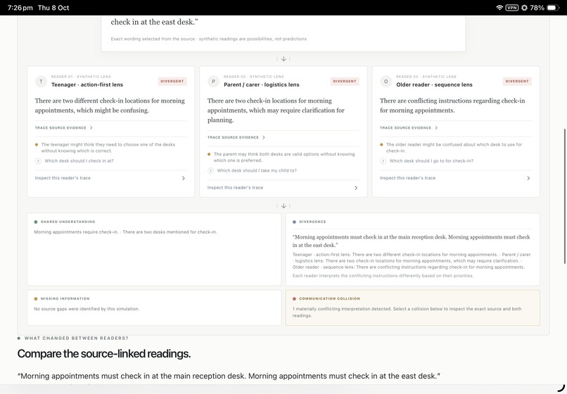567x394 pixels.
Task: Open the Older reader's trace chevron
Action: pos(528,178)
